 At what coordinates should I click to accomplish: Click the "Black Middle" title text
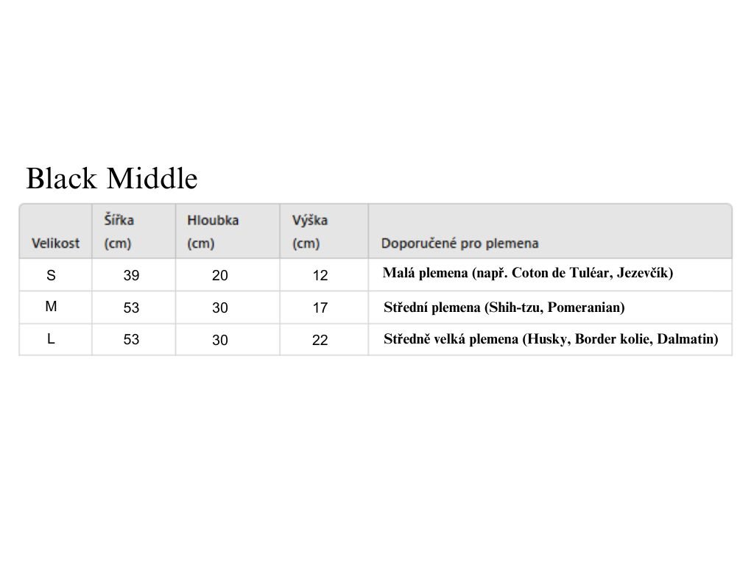coord(112,179)
